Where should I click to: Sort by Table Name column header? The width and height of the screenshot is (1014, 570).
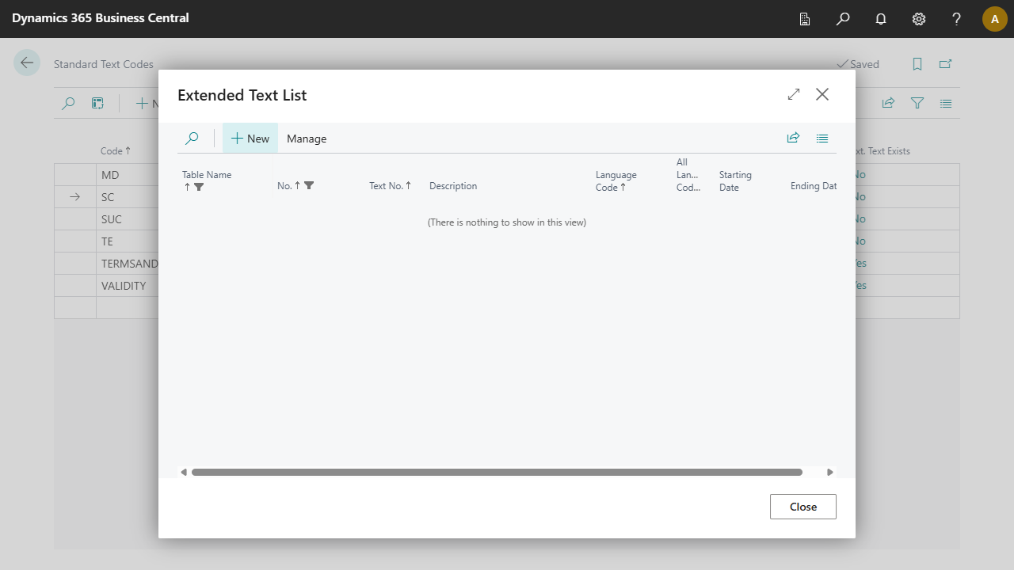pyautogui.click(x=206, y=175)
